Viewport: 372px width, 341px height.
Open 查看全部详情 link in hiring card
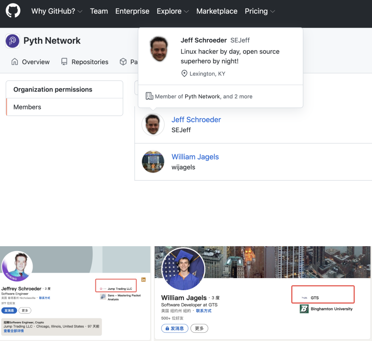14,331
